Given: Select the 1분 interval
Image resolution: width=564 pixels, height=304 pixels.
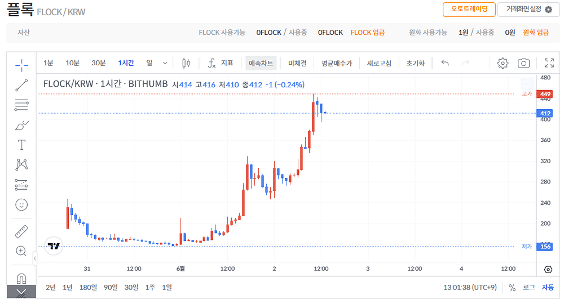Looking at the screenshot, I should (48, 63).
